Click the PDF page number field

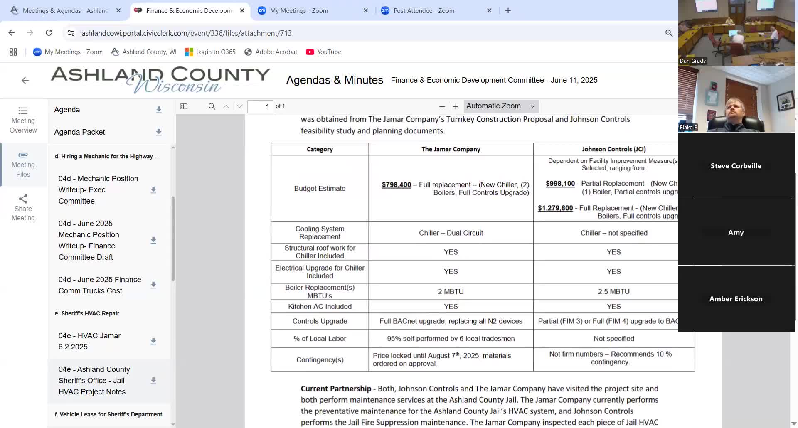260,107
